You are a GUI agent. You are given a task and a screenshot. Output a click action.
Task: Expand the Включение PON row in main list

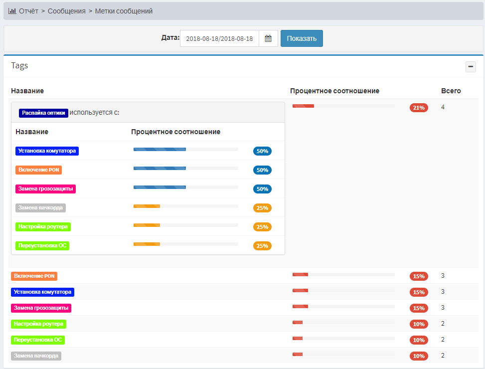click(x=34, y=276)
